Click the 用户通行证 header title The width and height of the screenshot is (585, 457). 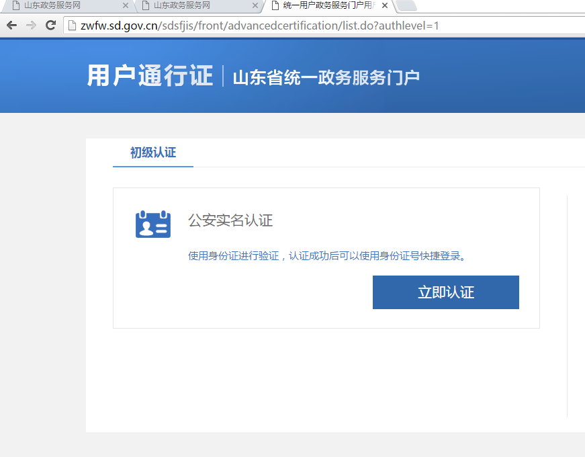pos(150,76)
